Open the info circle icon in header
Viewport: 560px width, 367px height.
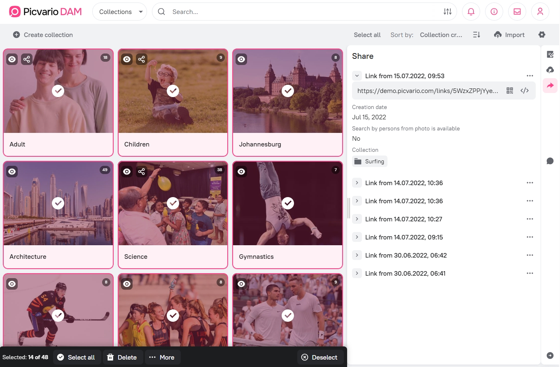pyautogui.click(x=494, y=12)
